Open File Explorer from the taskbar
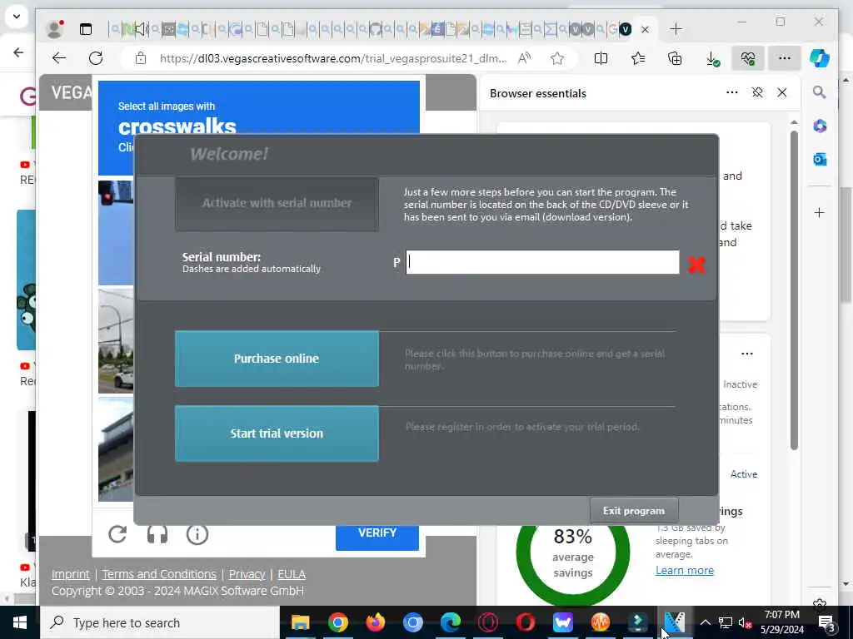This screenshot has height=639, width=853. (x=300, y=622)
